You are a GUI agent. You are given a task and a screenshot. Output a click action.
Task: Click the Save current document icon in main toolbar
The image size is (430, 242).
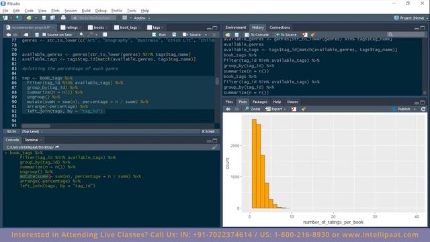[x=44, y=18]
